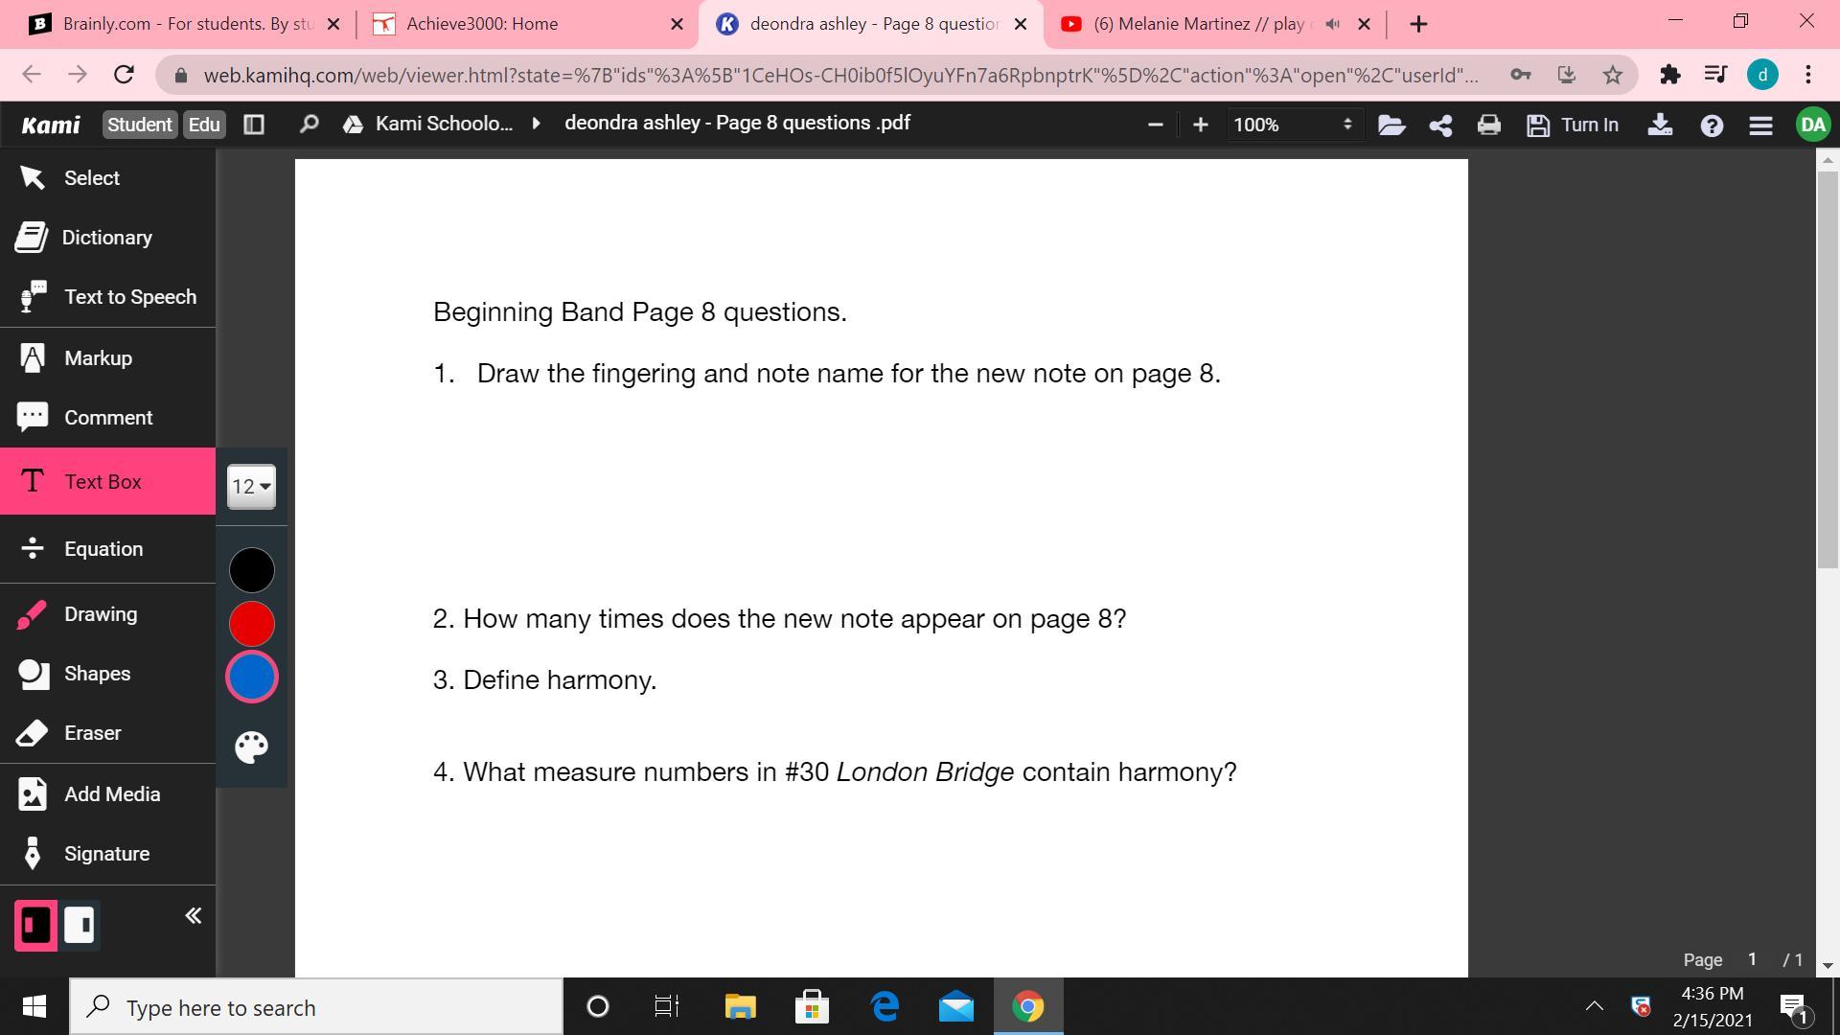1840x1035 pixels.
Task: Open the Dictionary tool
Action: [x=105, y=238]
